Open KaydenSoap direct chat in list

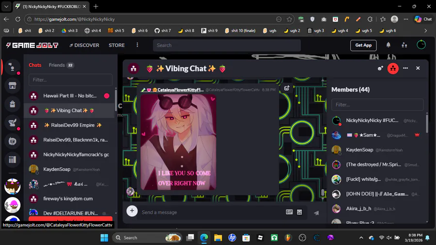point(69,169)
